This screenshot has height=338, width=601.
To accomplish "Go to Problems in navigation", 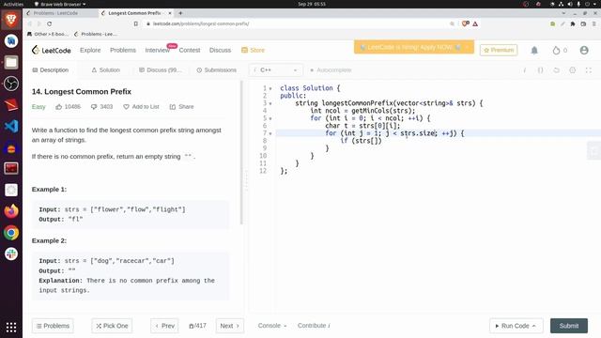I will tap(123, 50).
